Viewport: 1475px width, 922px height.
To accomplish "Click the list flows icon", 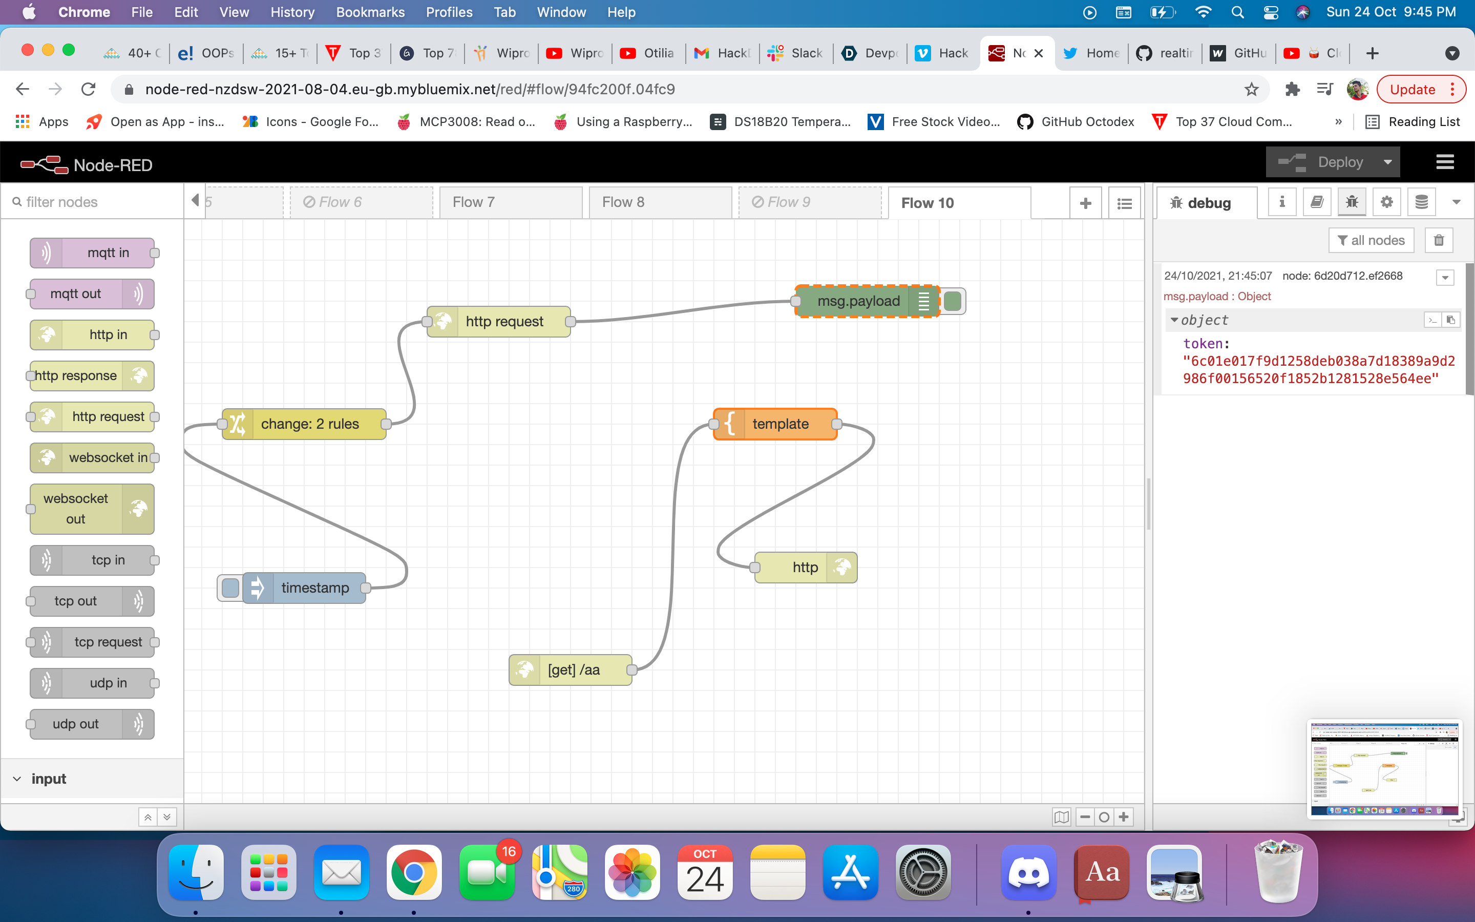I will tap(1125, 203).
